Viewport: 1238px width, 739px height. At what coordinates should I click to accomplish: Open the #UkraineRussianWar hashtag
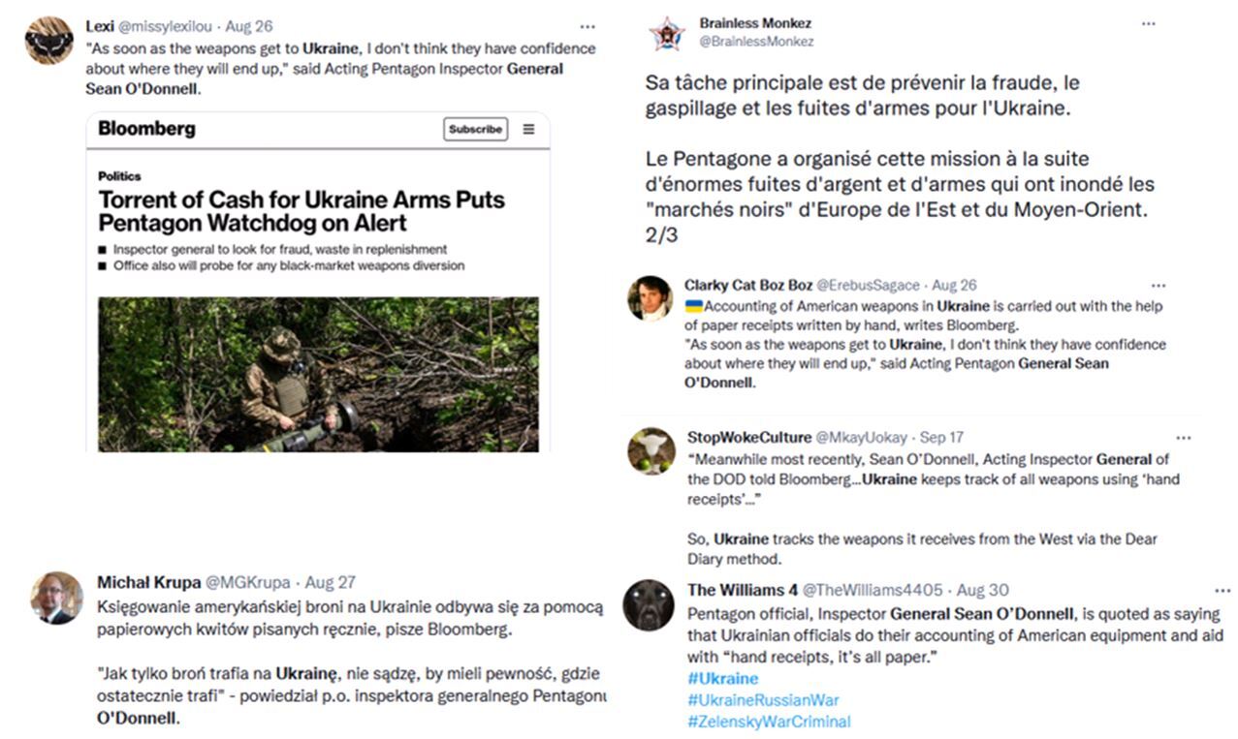(763, 699)
